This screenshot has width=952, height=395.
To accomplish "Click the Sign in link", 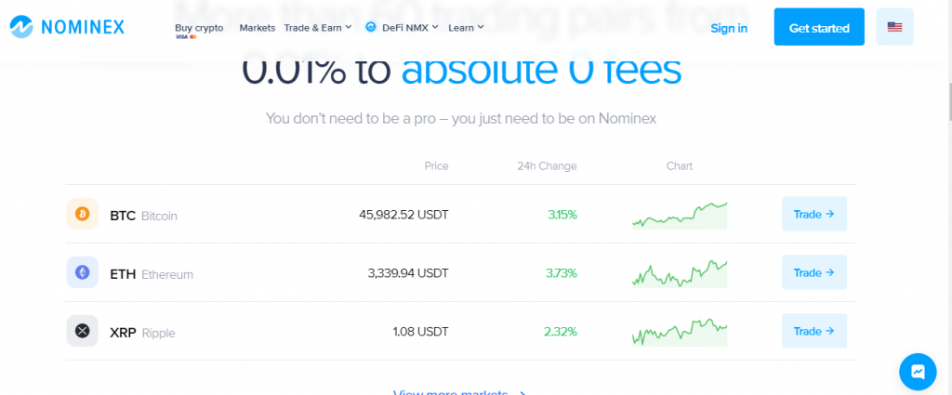I will (x=729, y=28).
